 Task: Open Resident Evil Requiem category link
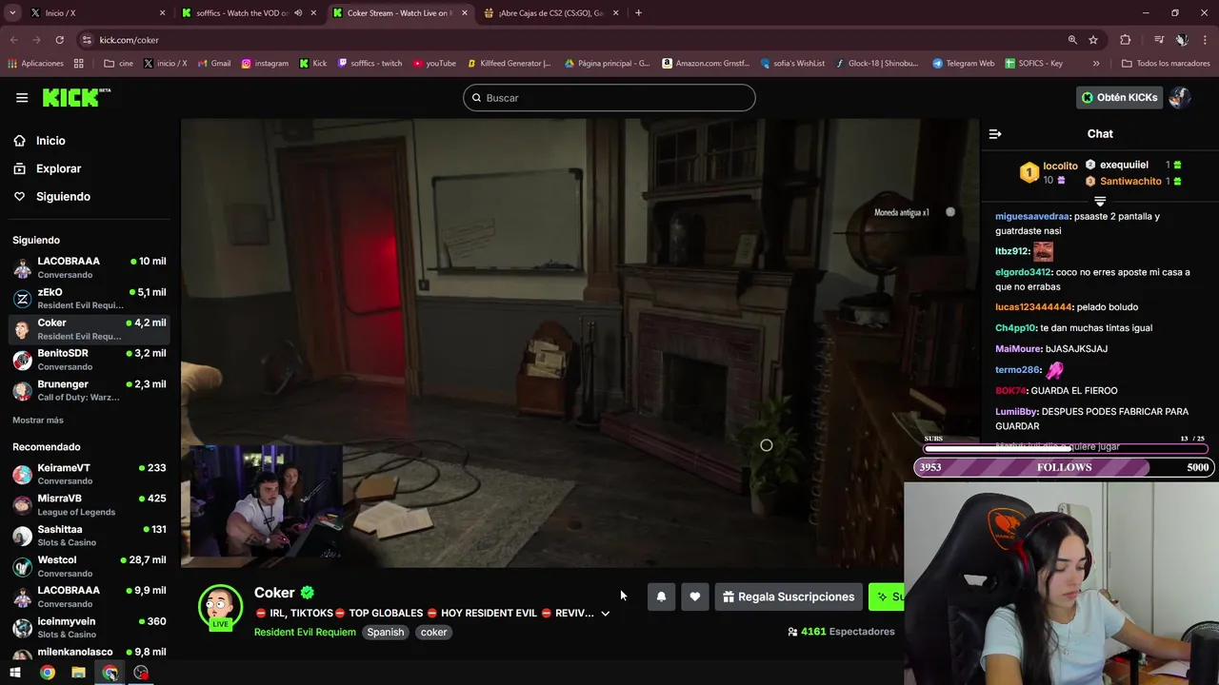tap(305, 632)
